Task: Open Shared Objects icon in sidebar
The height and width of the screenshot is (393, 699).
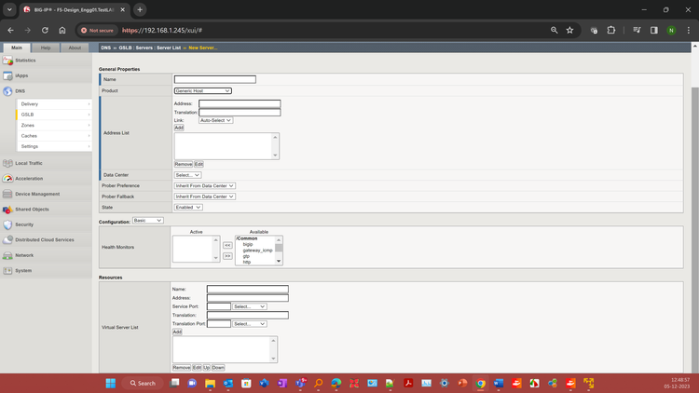Action: pyautogui.click(x=7, y=210)
